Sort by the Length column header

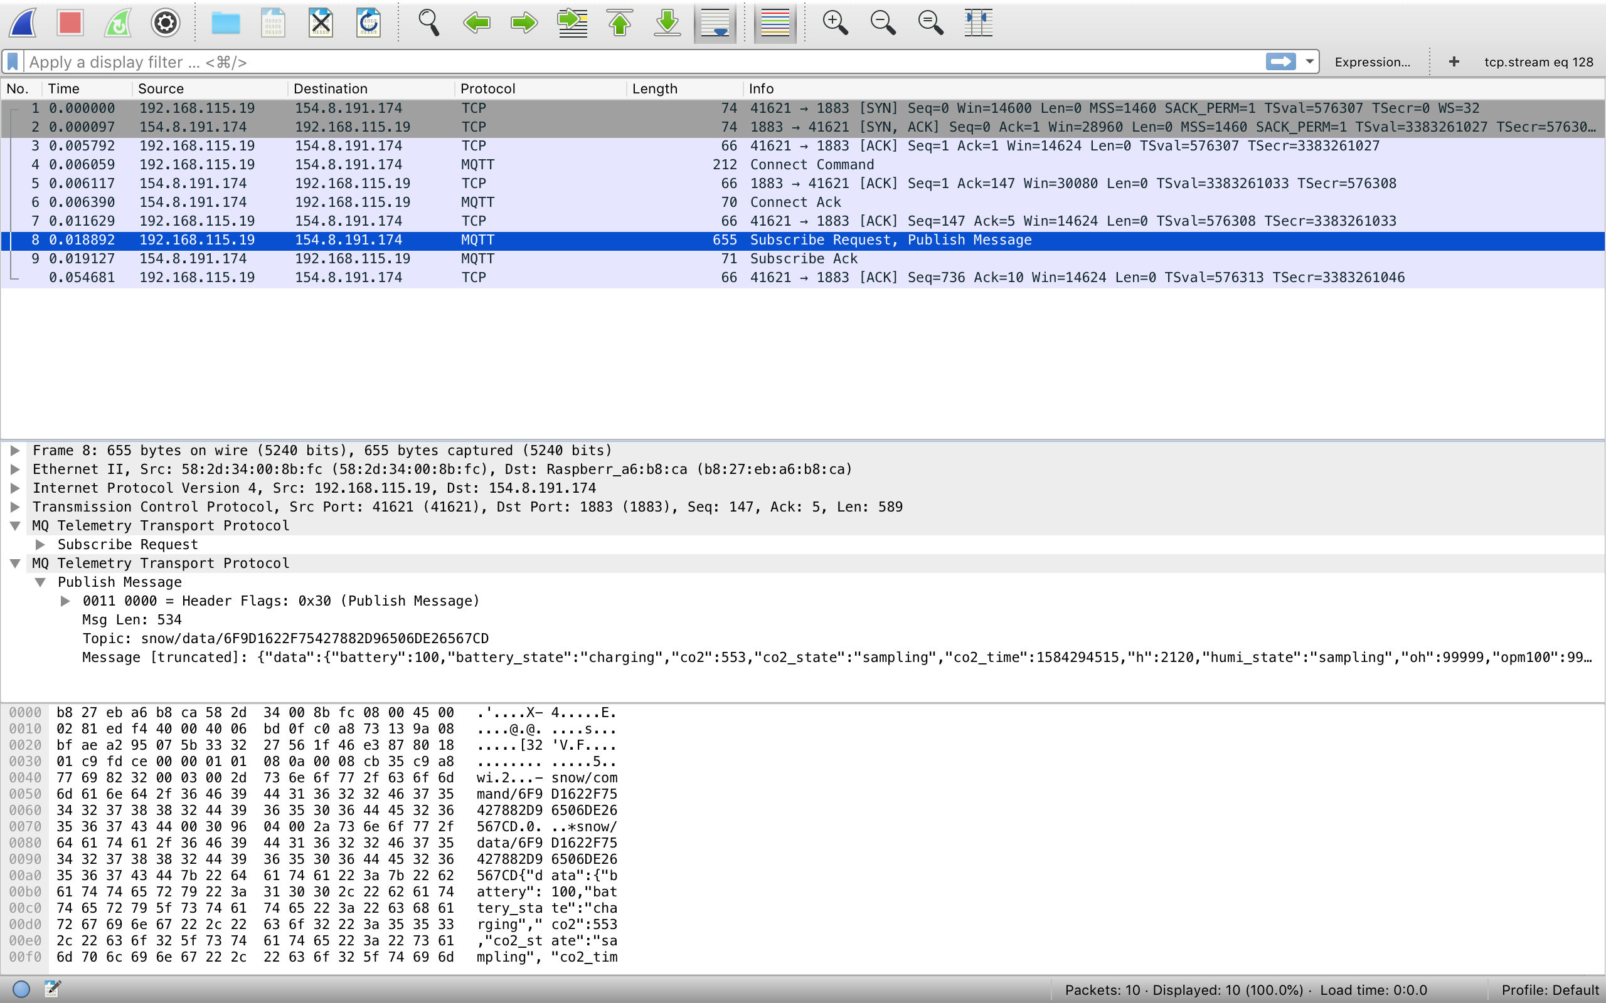tap(654, 89)
